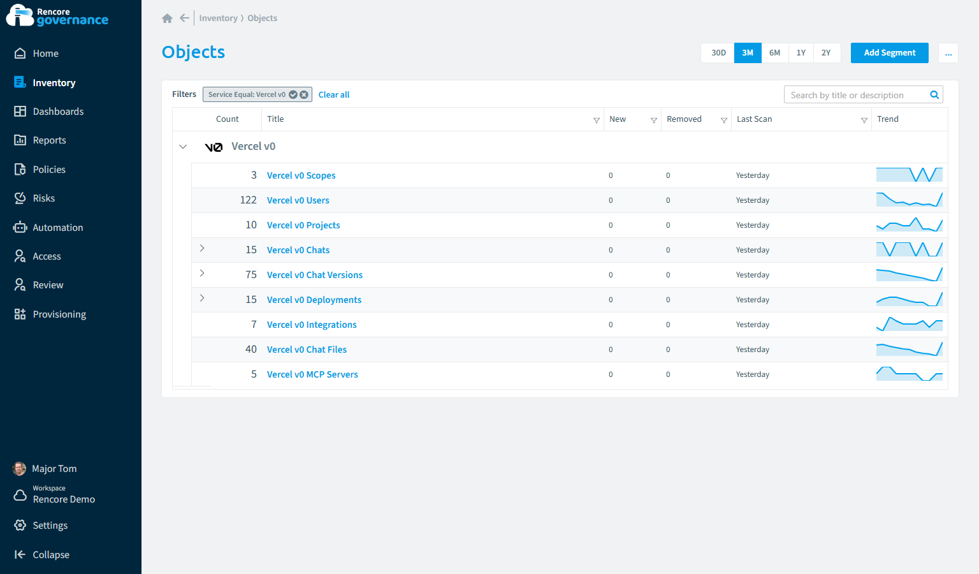Expand the Vercel v0 Chat Versions row
Image resolution: width=979 pixels, height=574 pixels.
202,273
